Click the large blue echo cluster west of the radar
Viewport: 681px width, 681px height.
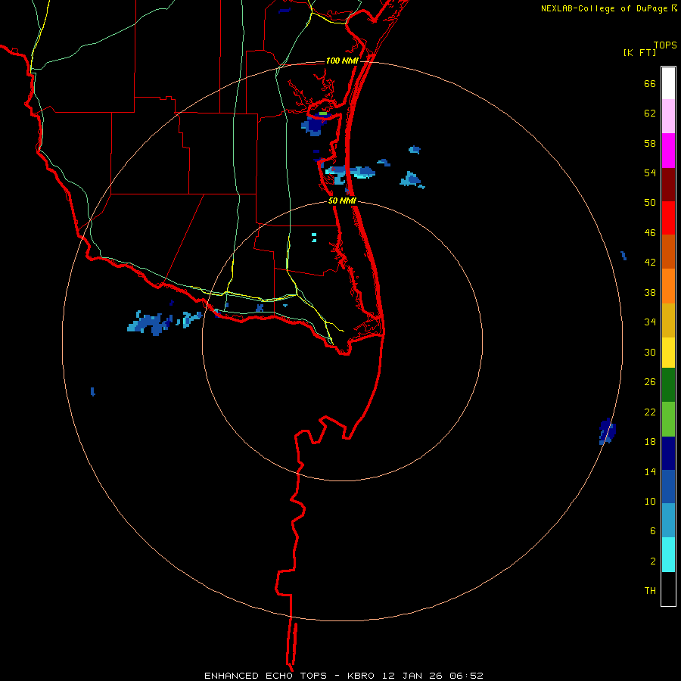click(x=150, y=324)
